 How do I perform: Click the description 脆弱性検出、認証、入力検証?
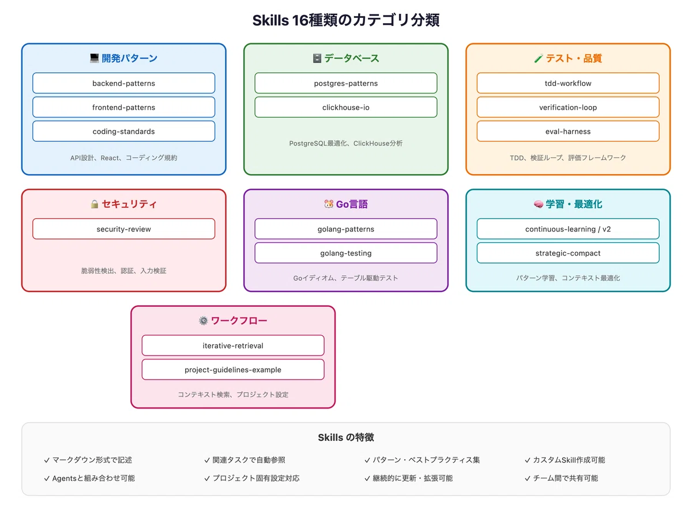tap(124, 271)
